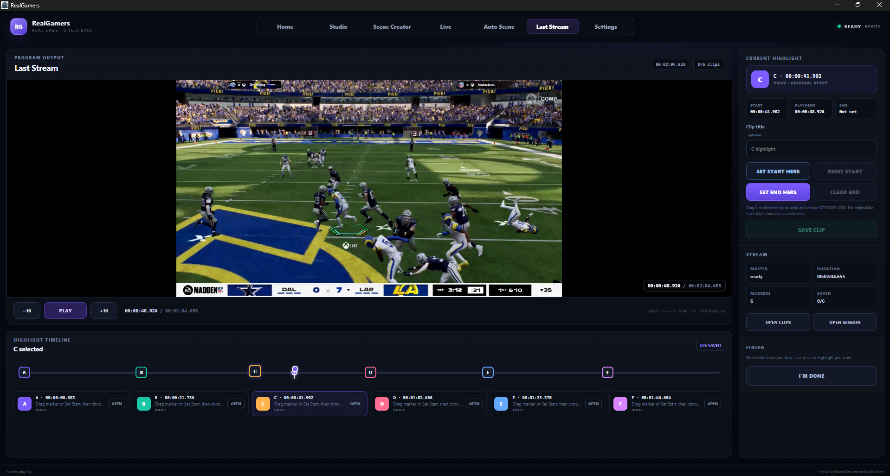Click the purple A icon in marker A card
The height and width of the screenshot is (476, 890).
(25, 404)
